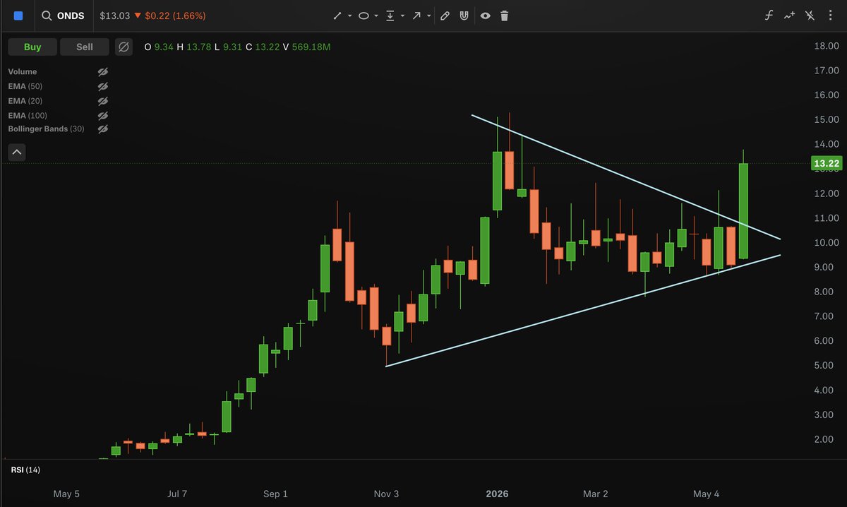Image resolution: width=847 pixels, height=507 pixels.
Task: Click the Buy button
Action: [x=32, y=47]
